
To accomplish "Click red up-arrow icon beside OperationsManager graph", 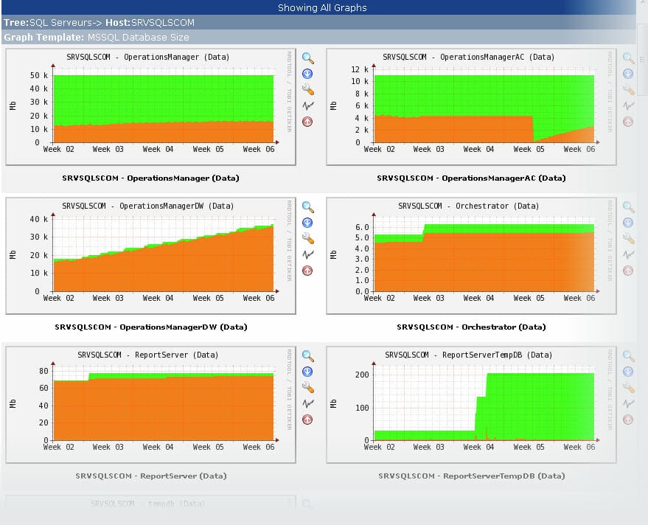I will click(x=307, y=122).
